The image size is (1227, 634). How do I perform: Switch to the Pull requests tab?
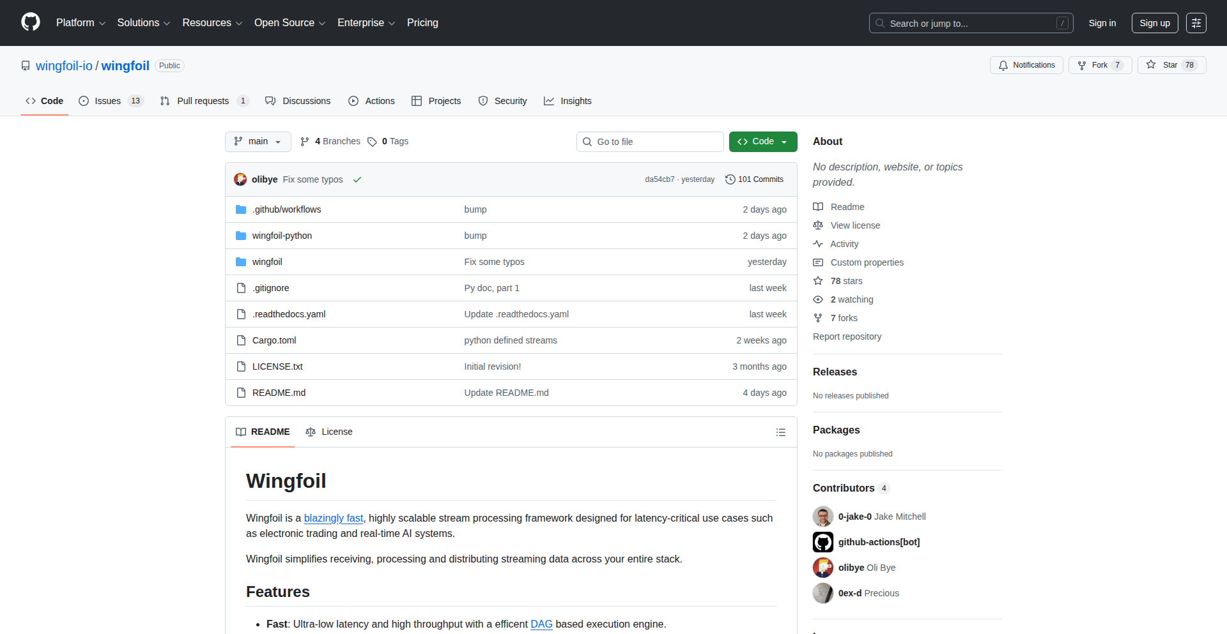203,101
